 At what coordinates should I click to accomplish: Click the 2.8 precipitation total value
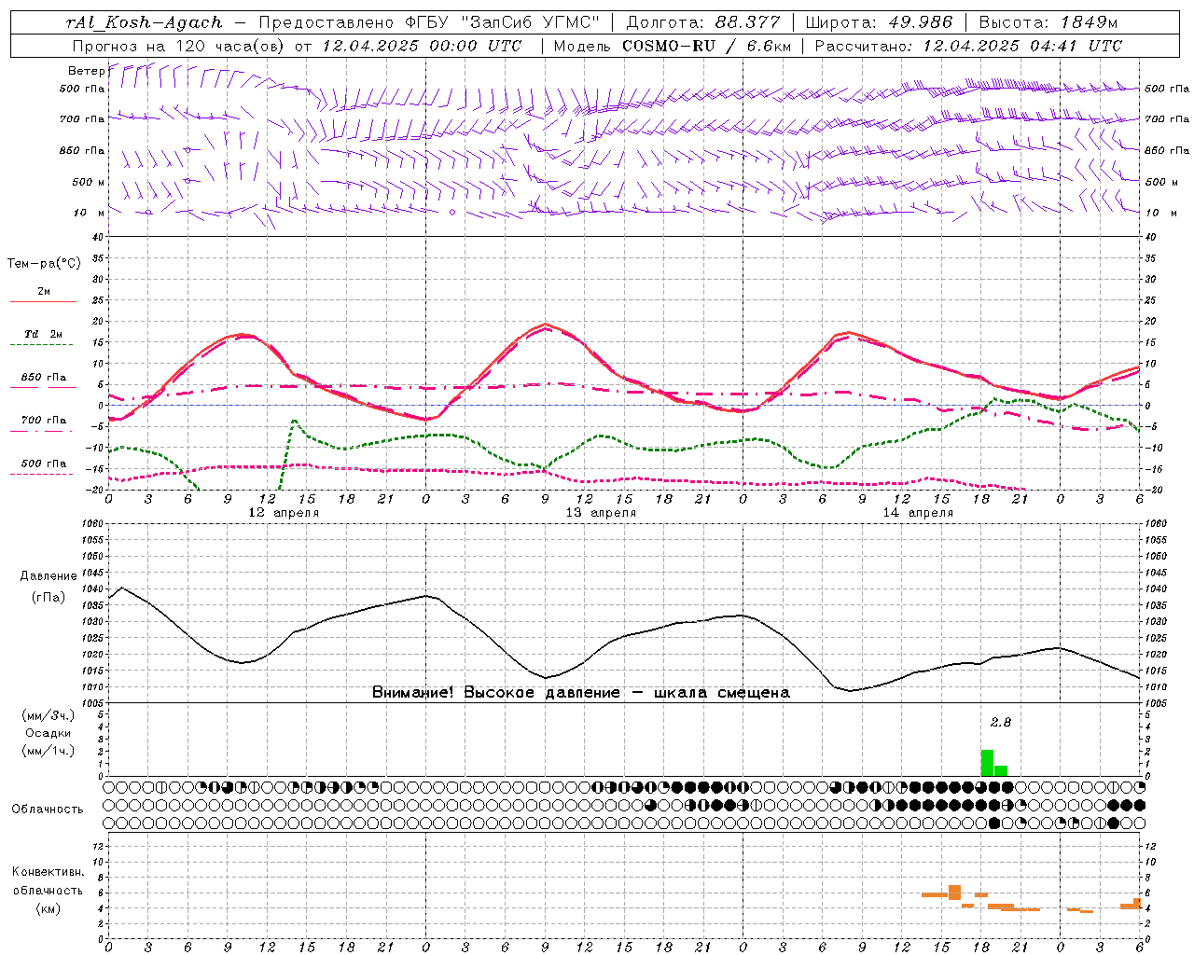(1000, 722)
